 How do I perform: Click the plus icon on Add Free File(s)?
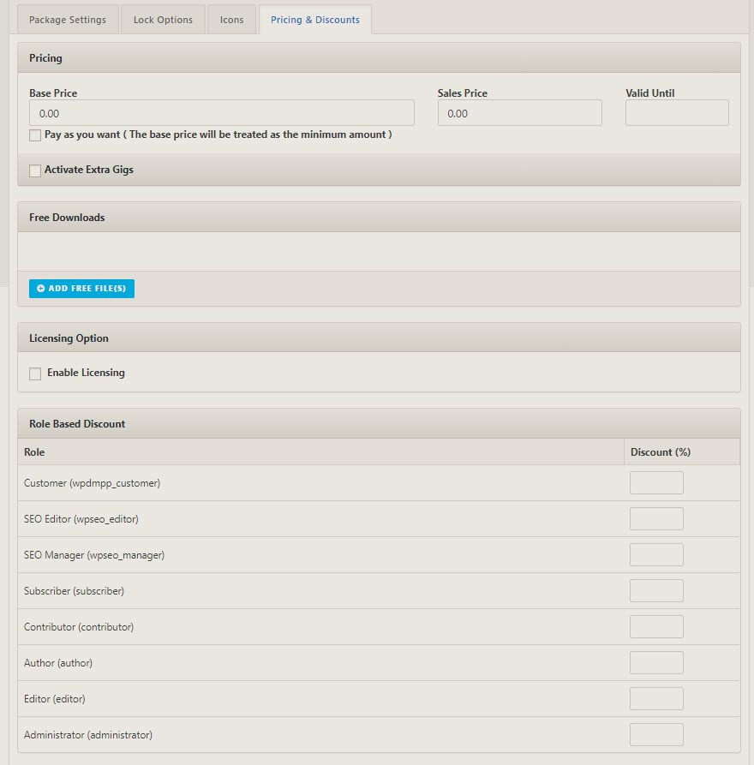40,289
